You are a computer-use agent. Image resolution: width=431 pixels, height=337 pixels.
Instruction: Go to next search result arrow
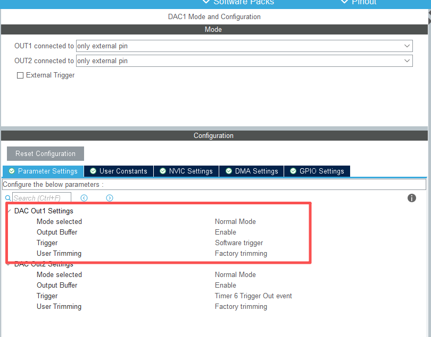pyautogui.click(x=110, y=198)
